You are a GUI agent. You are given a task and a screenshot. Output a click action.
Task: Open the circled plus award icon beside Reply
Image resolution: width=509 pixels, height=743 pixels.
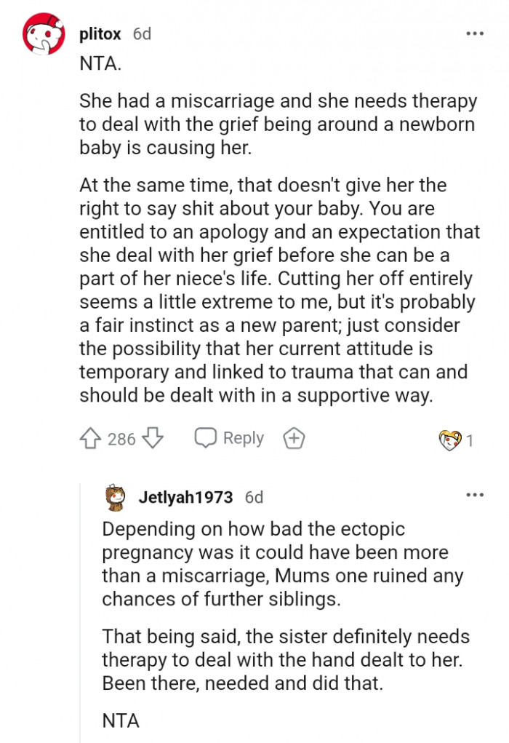(x=293, y=437)
